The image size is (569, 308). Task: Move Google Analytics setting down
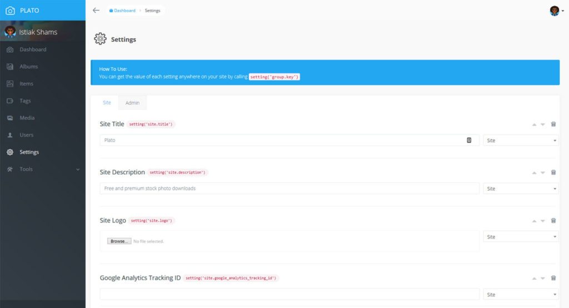tap(543, 278)
